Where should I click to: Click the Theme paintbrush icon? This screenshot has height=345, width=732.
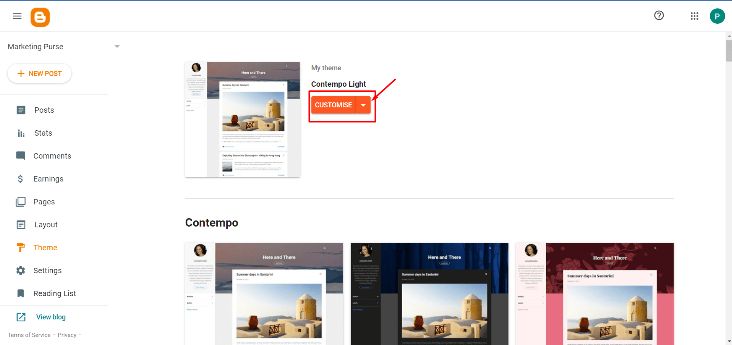pyautogui.click(x=21, y=247)
